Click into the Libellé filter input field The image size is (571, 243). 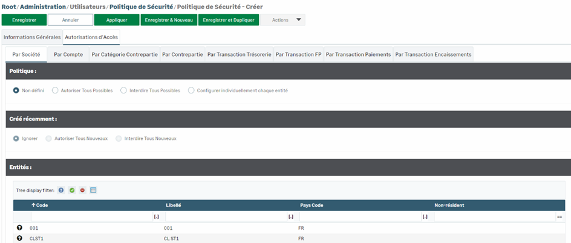coord(225,216)
